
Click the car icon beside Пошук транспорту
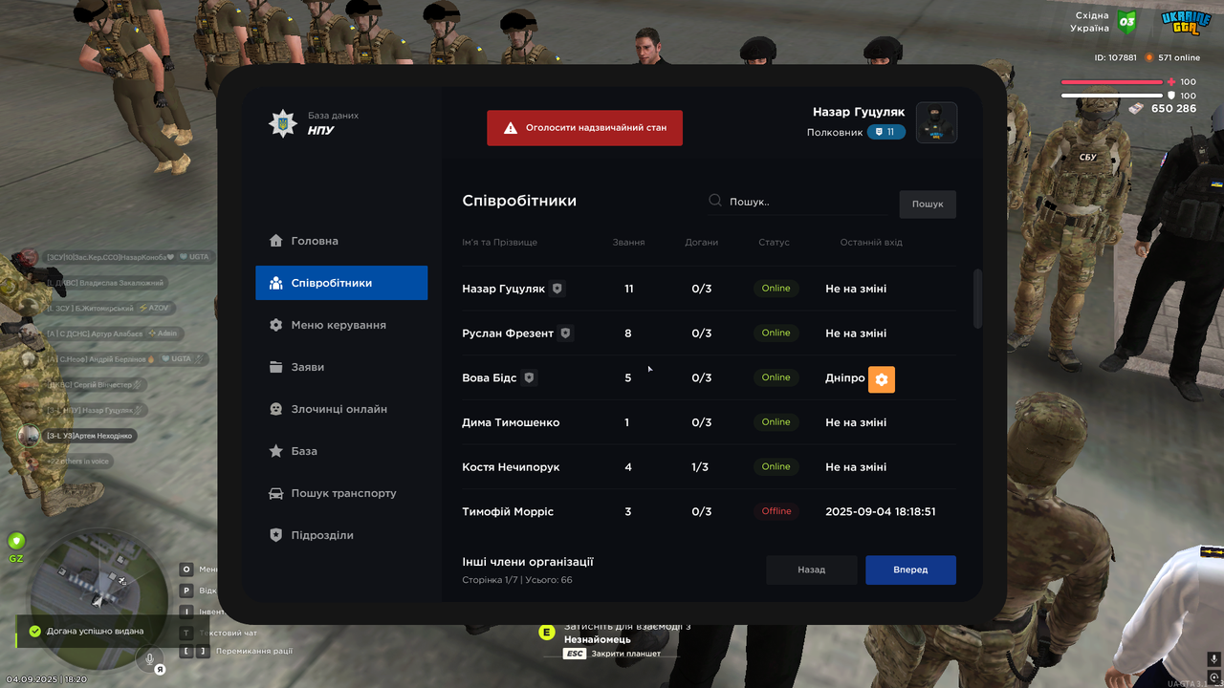[x=275, y=493]
